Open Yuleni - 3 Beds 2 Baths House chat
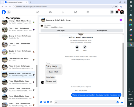The image size is (134, 107). [x=18, y=67]
